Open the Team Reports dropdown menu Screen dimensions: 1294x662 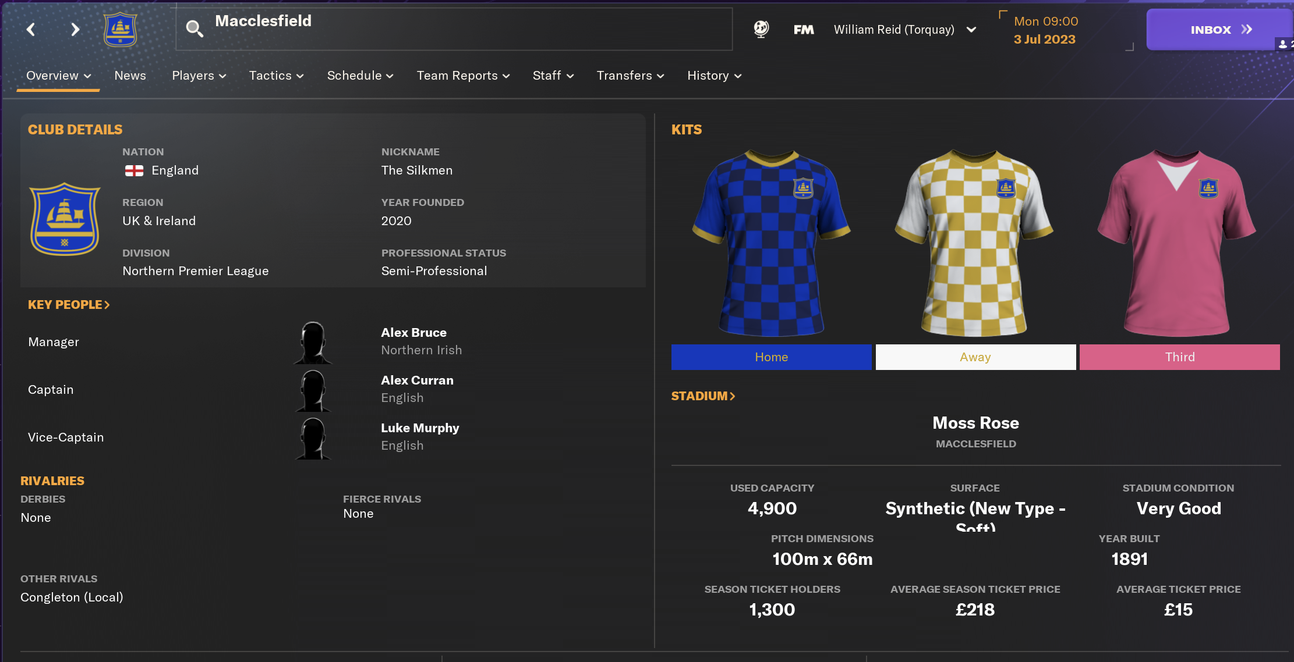click(x=464, y=76)
